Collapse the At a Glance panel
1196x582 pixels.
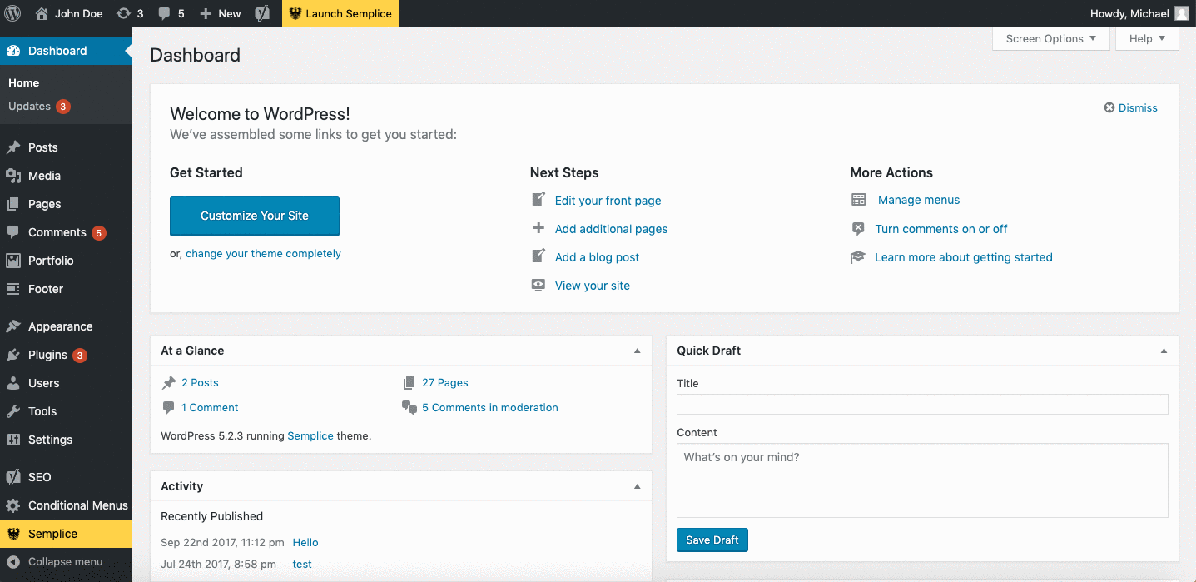pos(638,351)
